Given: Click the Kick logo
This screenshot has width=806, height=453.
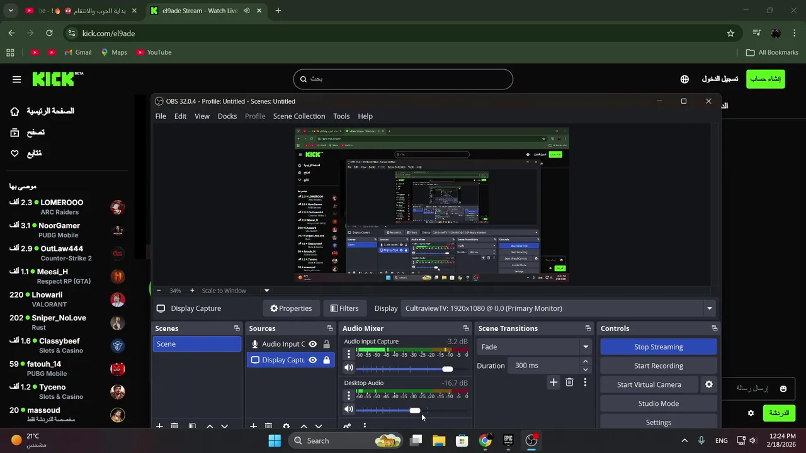Looking at the screenshot, I should coord(57,79).
